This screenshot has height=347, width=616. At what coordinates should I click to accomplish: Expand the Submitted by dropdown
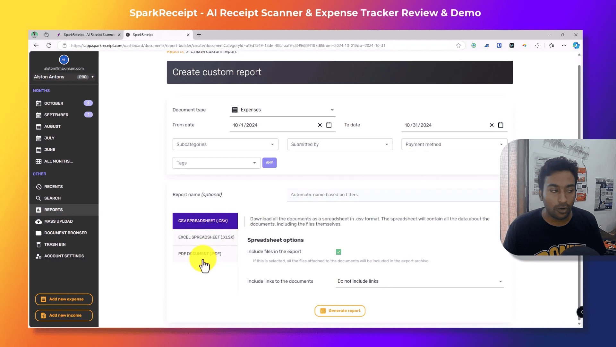click(340, 144)
